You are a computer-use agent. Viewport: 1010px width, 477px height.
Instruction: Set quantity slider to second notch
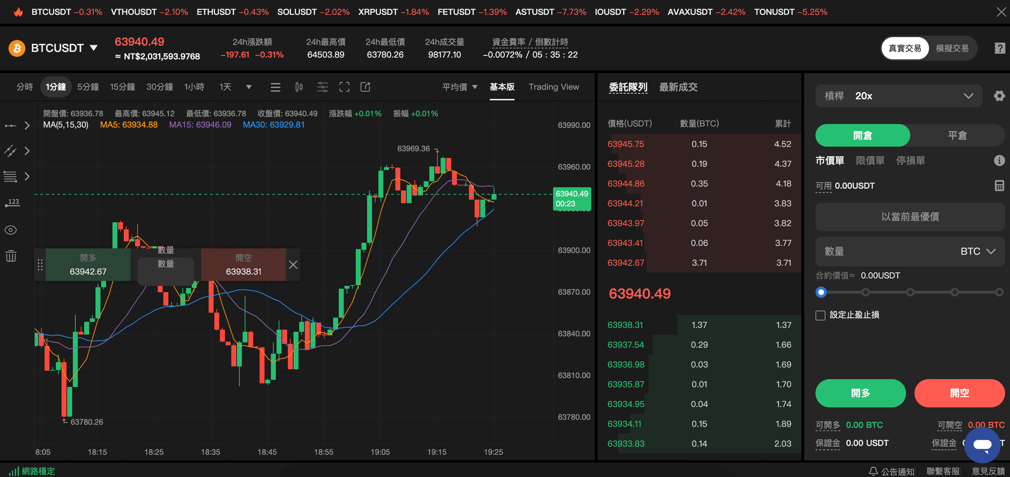pyautogui.click(x=865, y=292)
